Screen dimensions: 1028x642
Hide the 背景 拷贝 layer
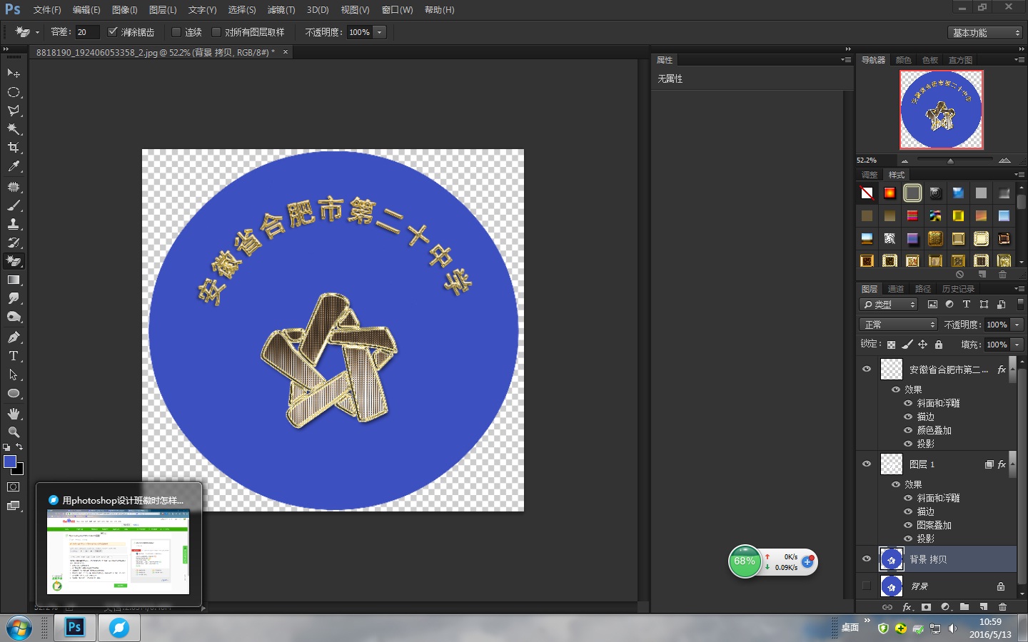[867, 559]
